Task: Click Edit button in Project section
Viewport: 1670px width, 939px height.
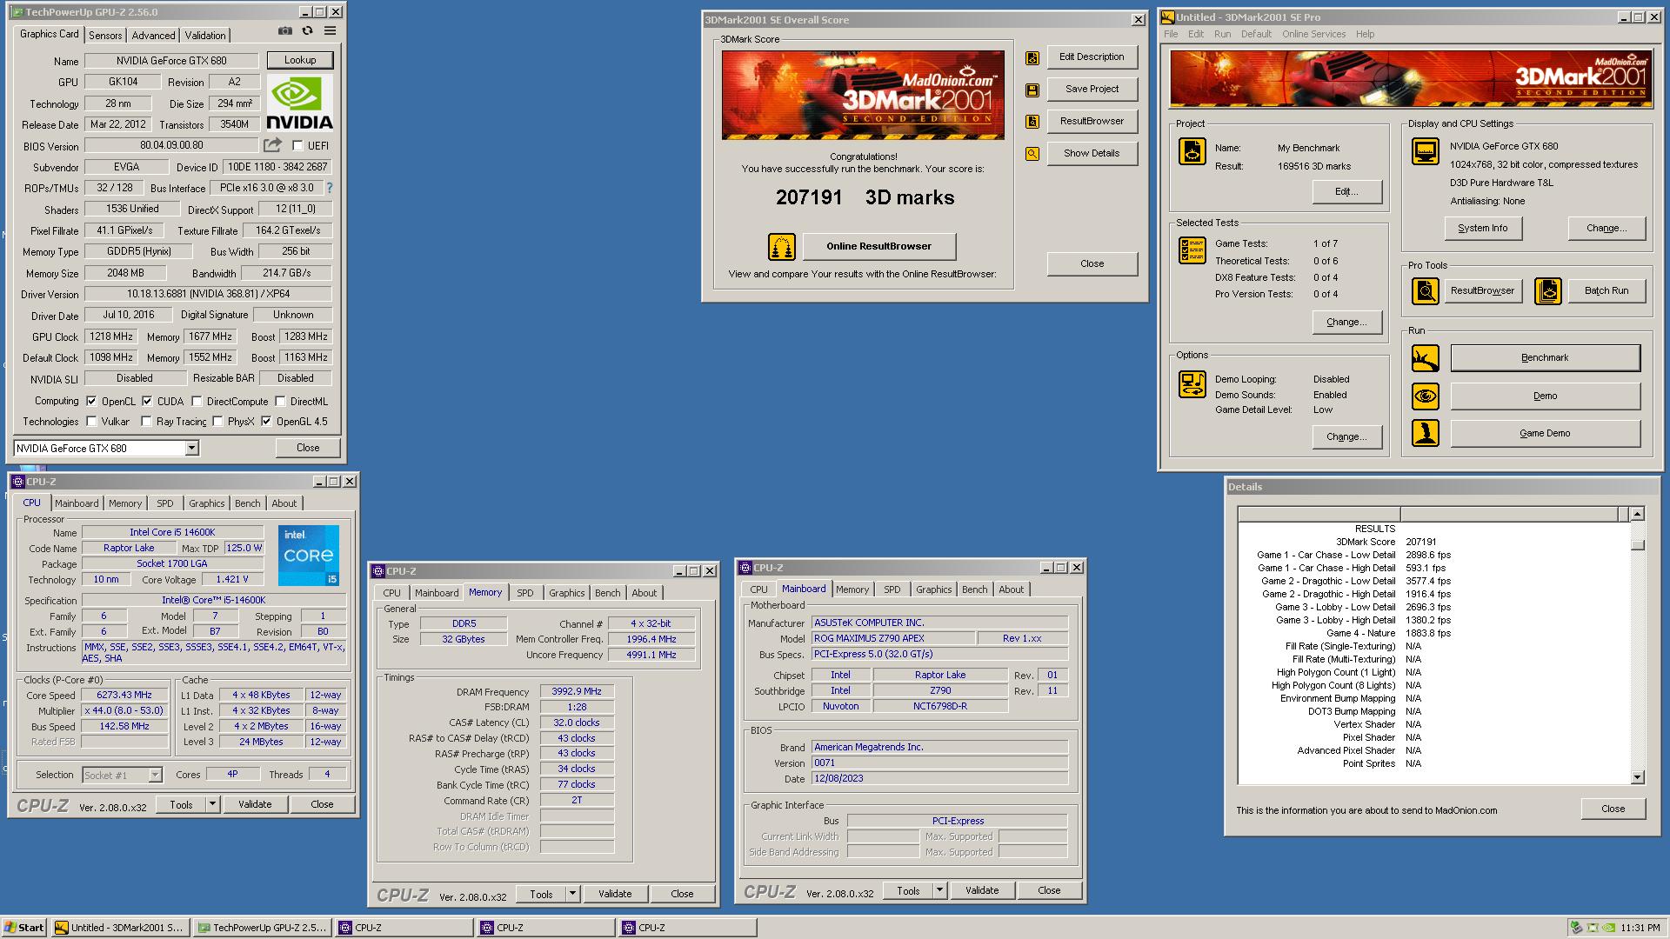Action: coord(1346,191)
